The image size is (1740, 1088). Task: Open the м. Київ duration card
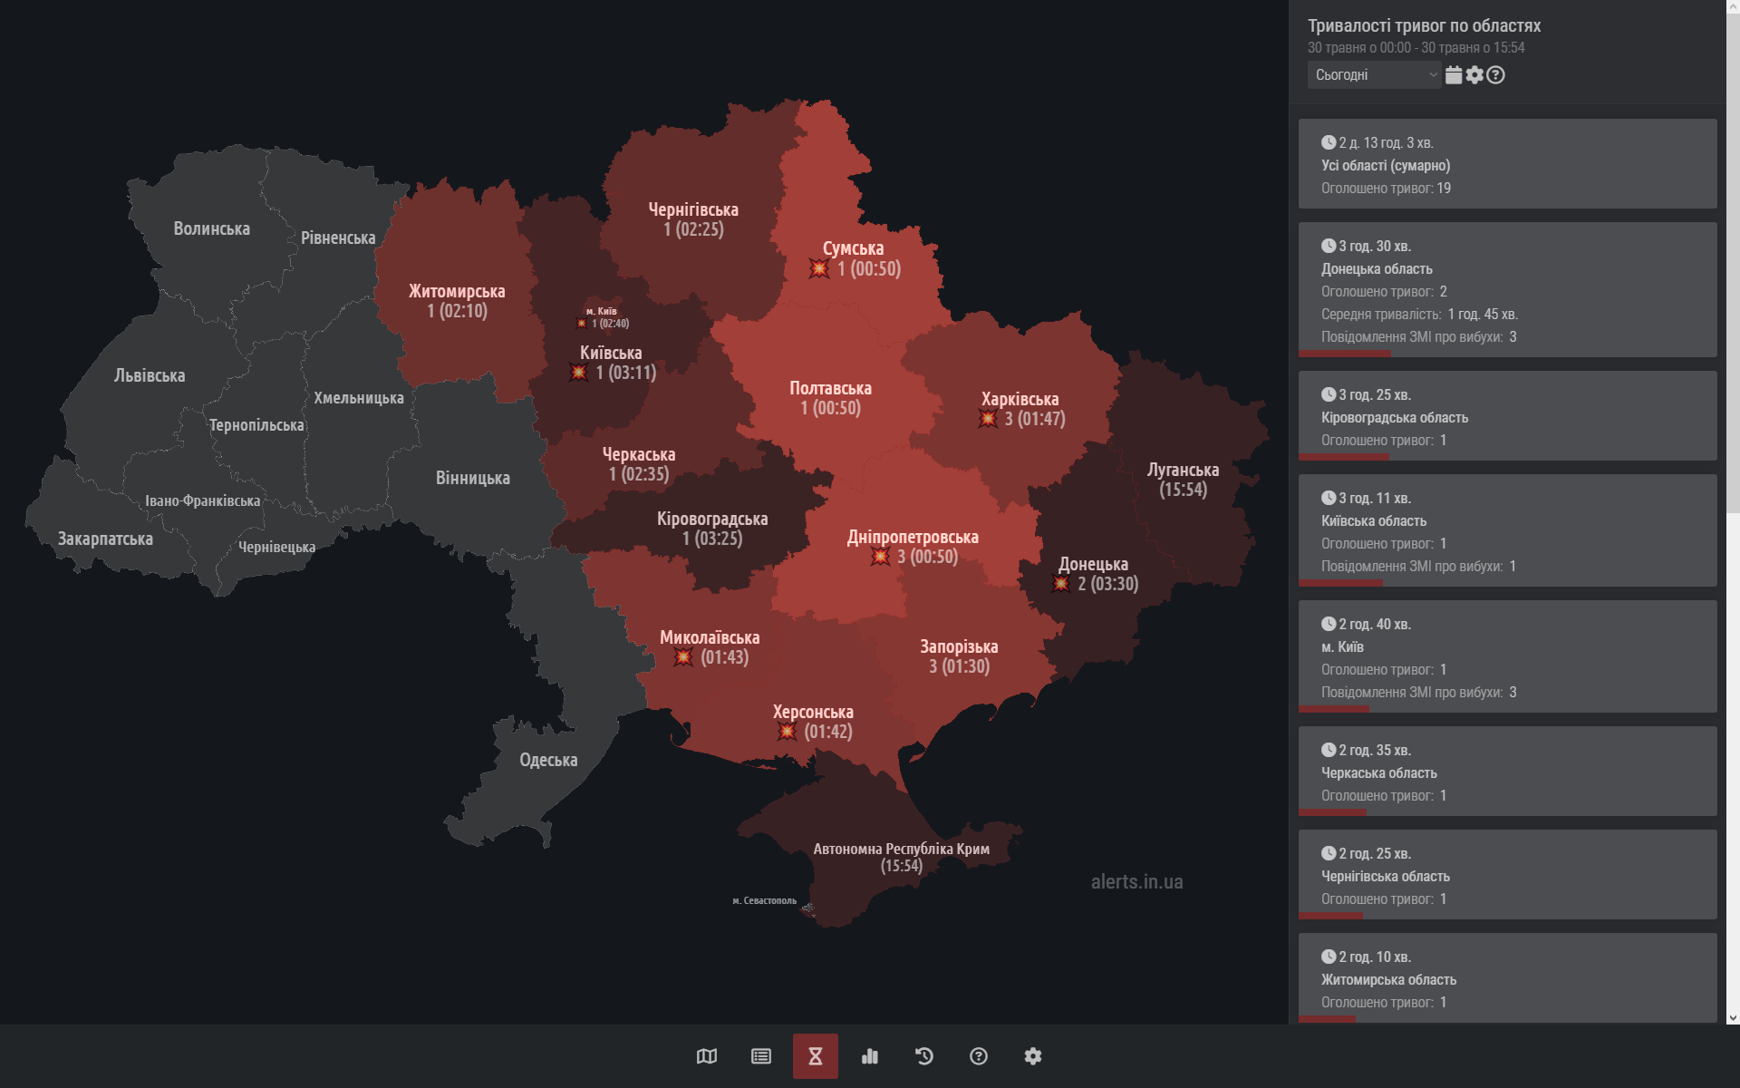point(1506,656)
